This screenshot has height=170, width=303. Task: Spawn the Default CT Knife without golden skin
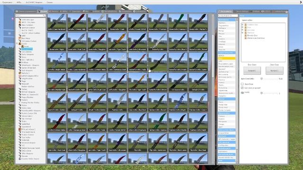tap(198, 82)
